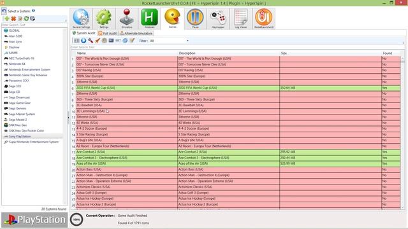
Task: Click the columns icon in the audit toolbar
Action: pos(76,41)
